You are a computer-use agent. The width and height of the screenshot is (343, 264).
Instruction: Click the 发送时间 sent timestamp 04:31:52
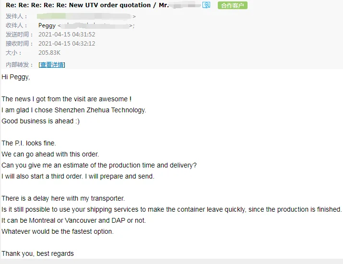67,35
